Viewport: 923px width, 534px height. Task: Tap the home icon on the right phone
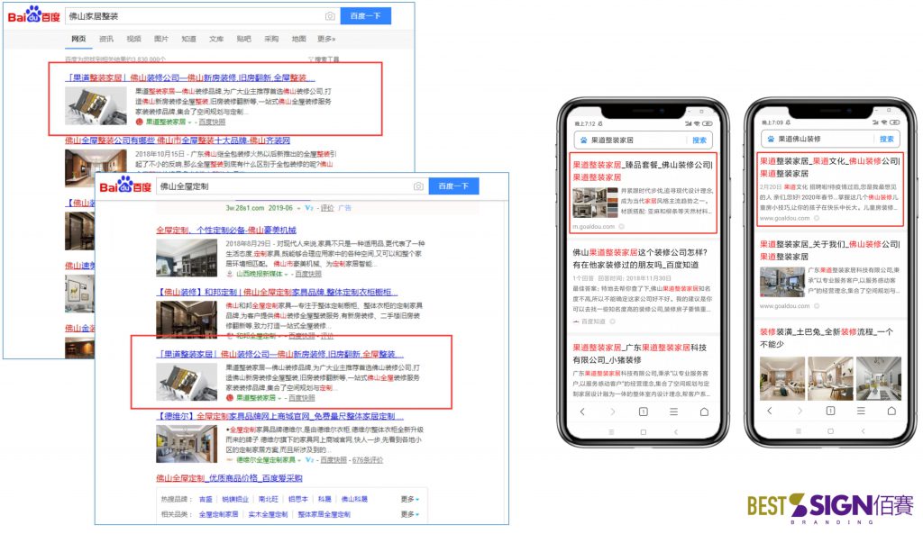(891, 411)
